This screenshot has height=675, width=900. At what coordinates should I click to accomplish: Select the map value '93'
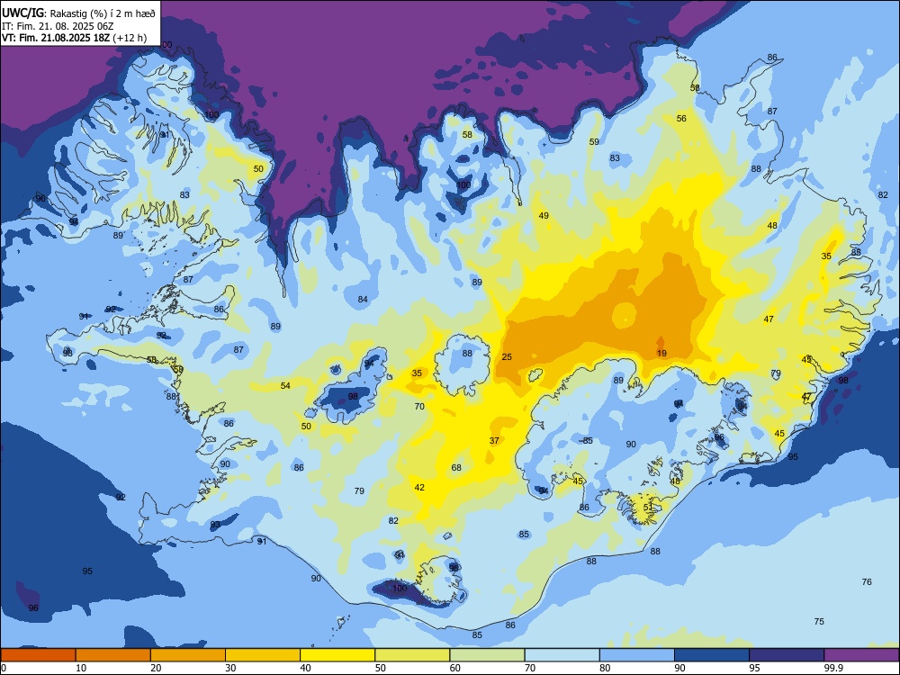click(215, 525)
